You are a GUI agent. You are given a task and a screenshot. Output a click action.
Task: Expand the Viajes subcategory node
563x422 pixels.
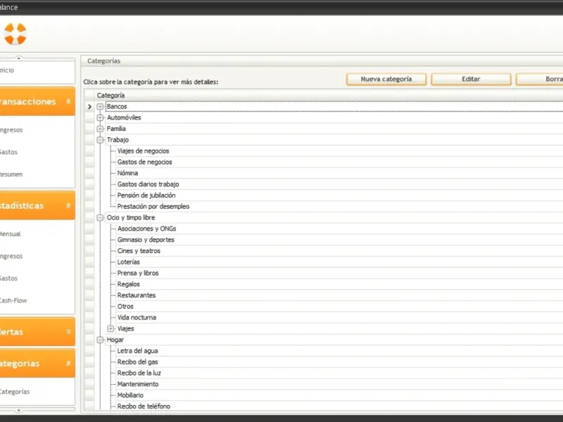point(110,328)
